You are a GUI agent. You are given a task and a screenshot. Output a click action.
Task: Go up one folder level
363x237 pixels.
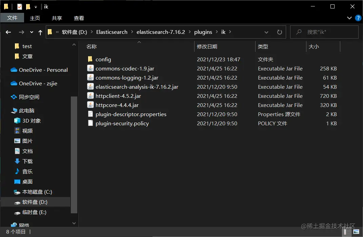[x=40, y=33]
